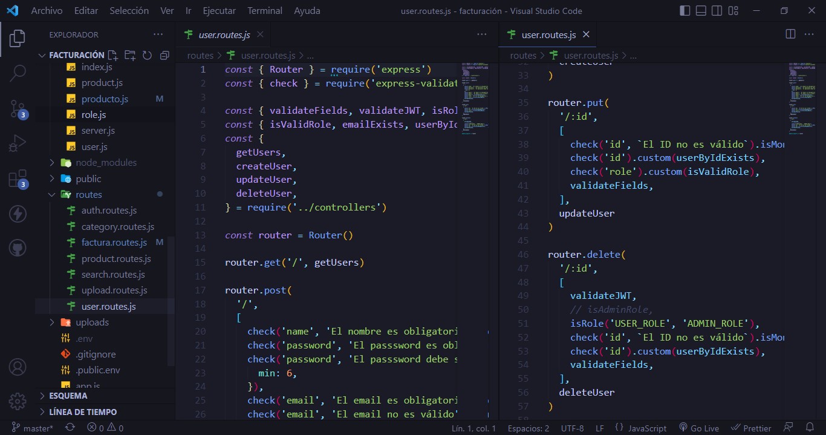This screenshot has width=826, height=435.
Task: Create a new file in FACTURACIÓN
Action: [112, 55]
